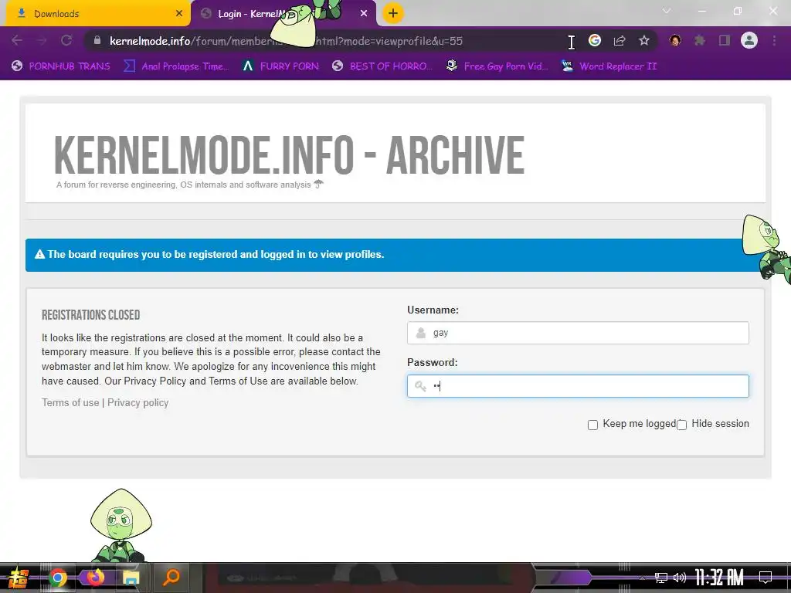This screenshot has height=593, width=791.
Task: Open the Terms of use link
Action: tap(70, 402)
